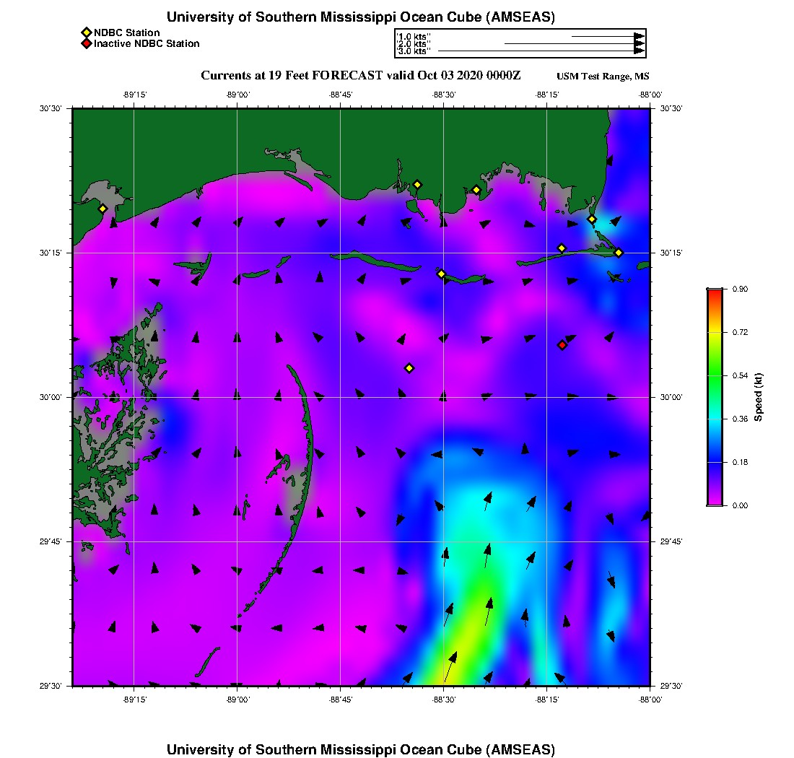Click the magenta bottom end of the speed color bar
The image size is (794, 758).
tap(715, 501)
